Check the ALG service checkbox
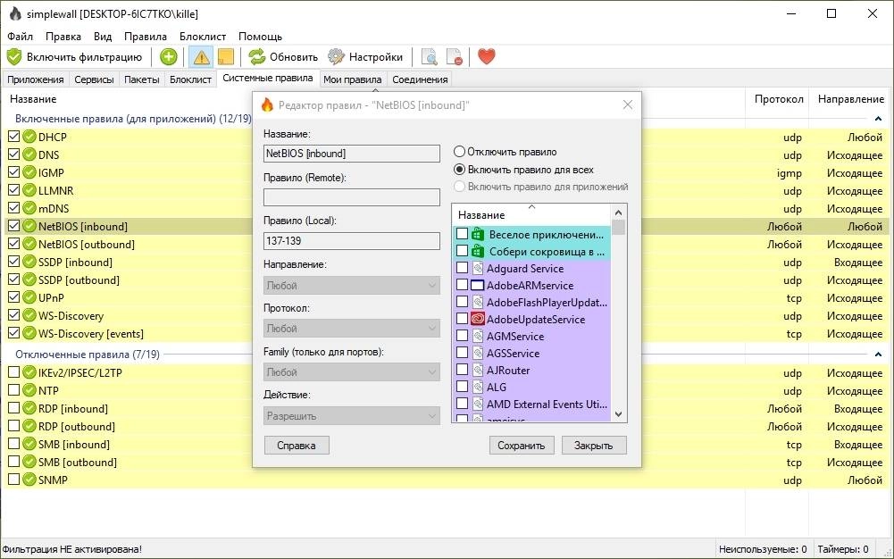 tap(463, 387)
